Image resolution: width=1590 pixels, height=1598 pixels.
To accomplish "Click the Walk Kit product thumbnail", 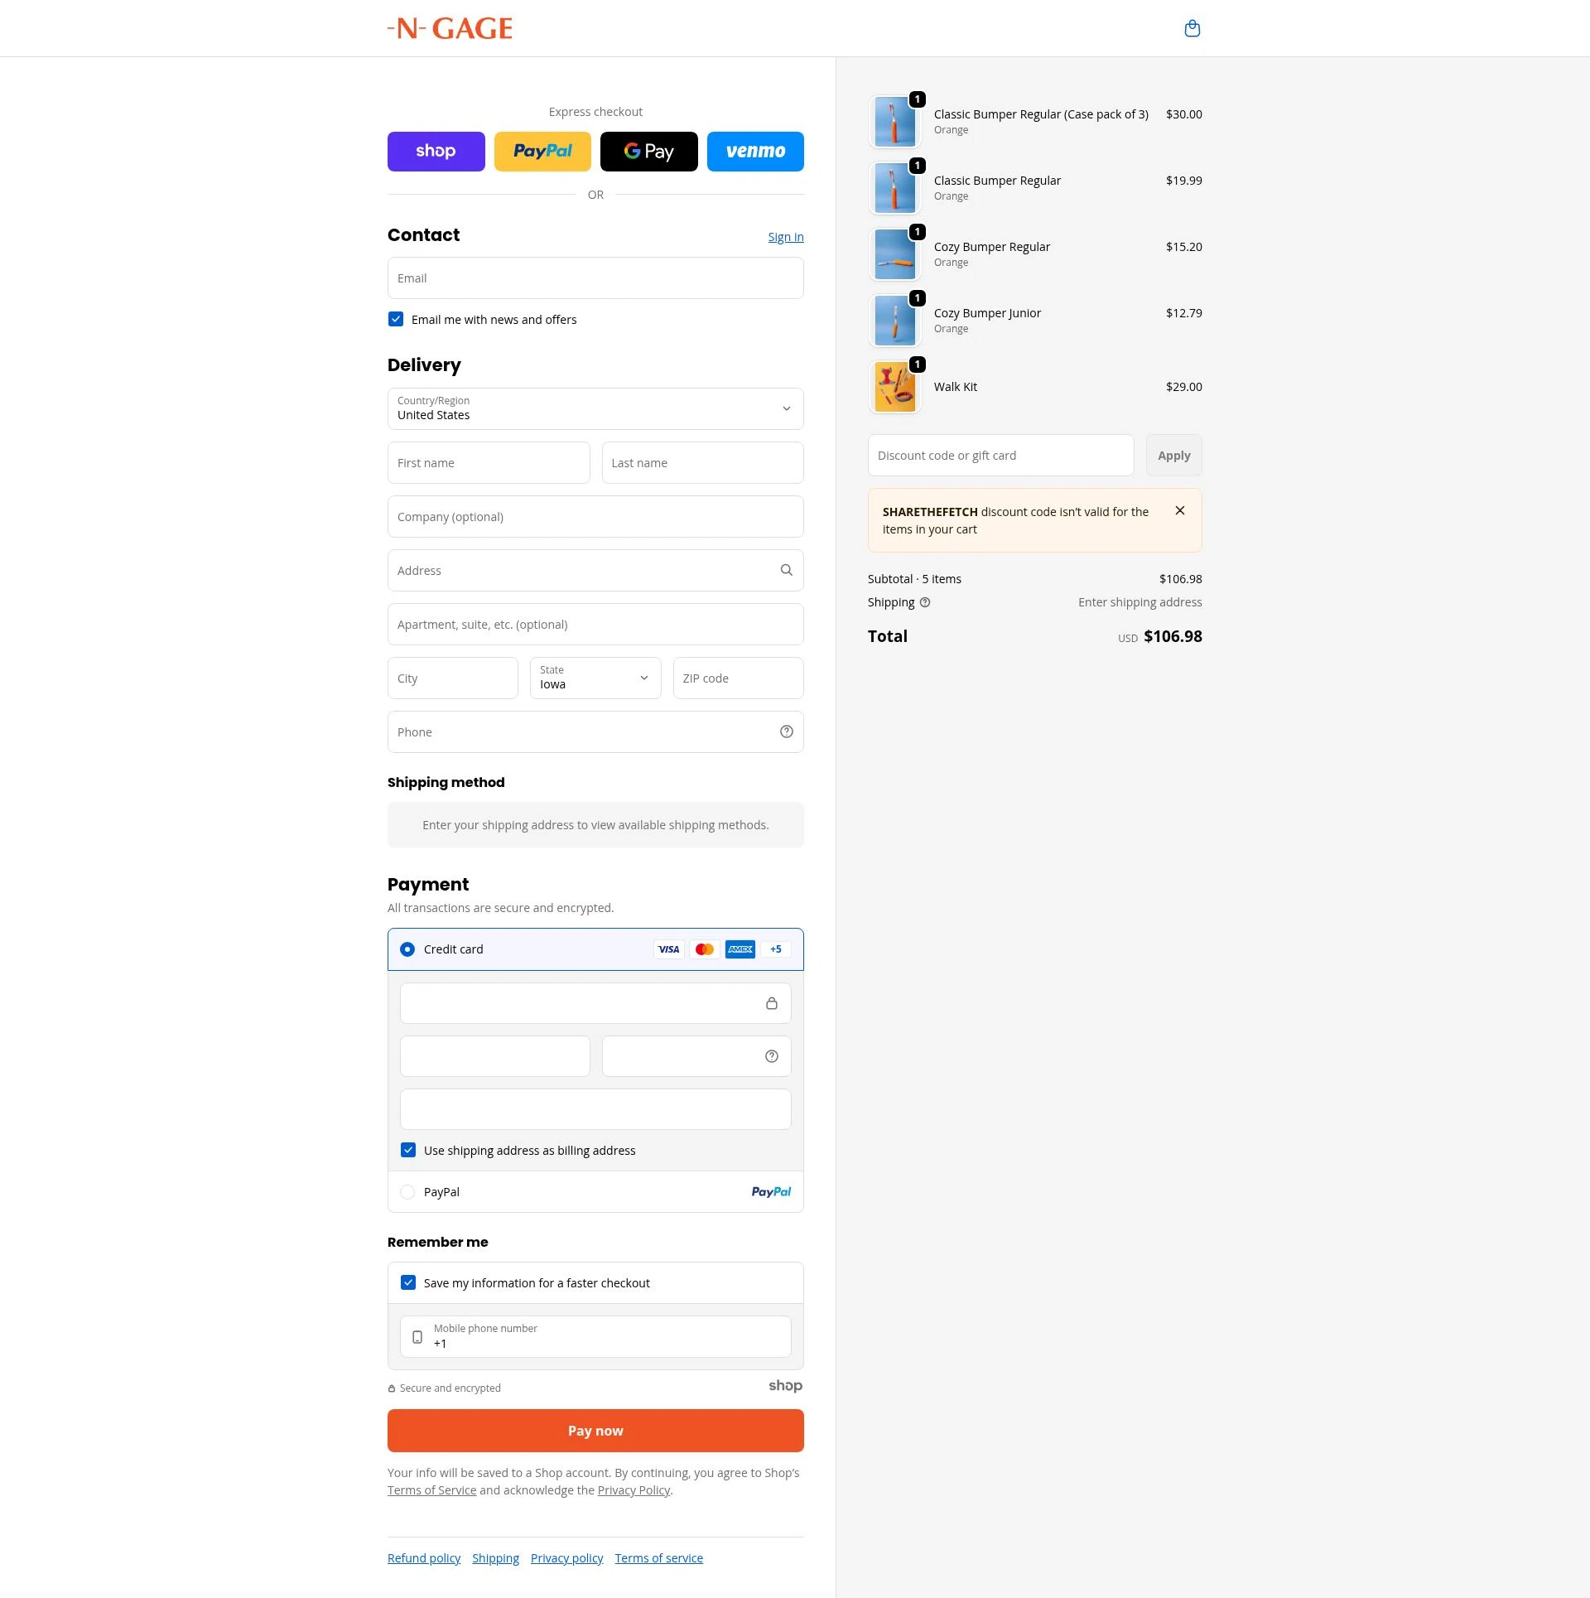I will (x=895, y=387).
